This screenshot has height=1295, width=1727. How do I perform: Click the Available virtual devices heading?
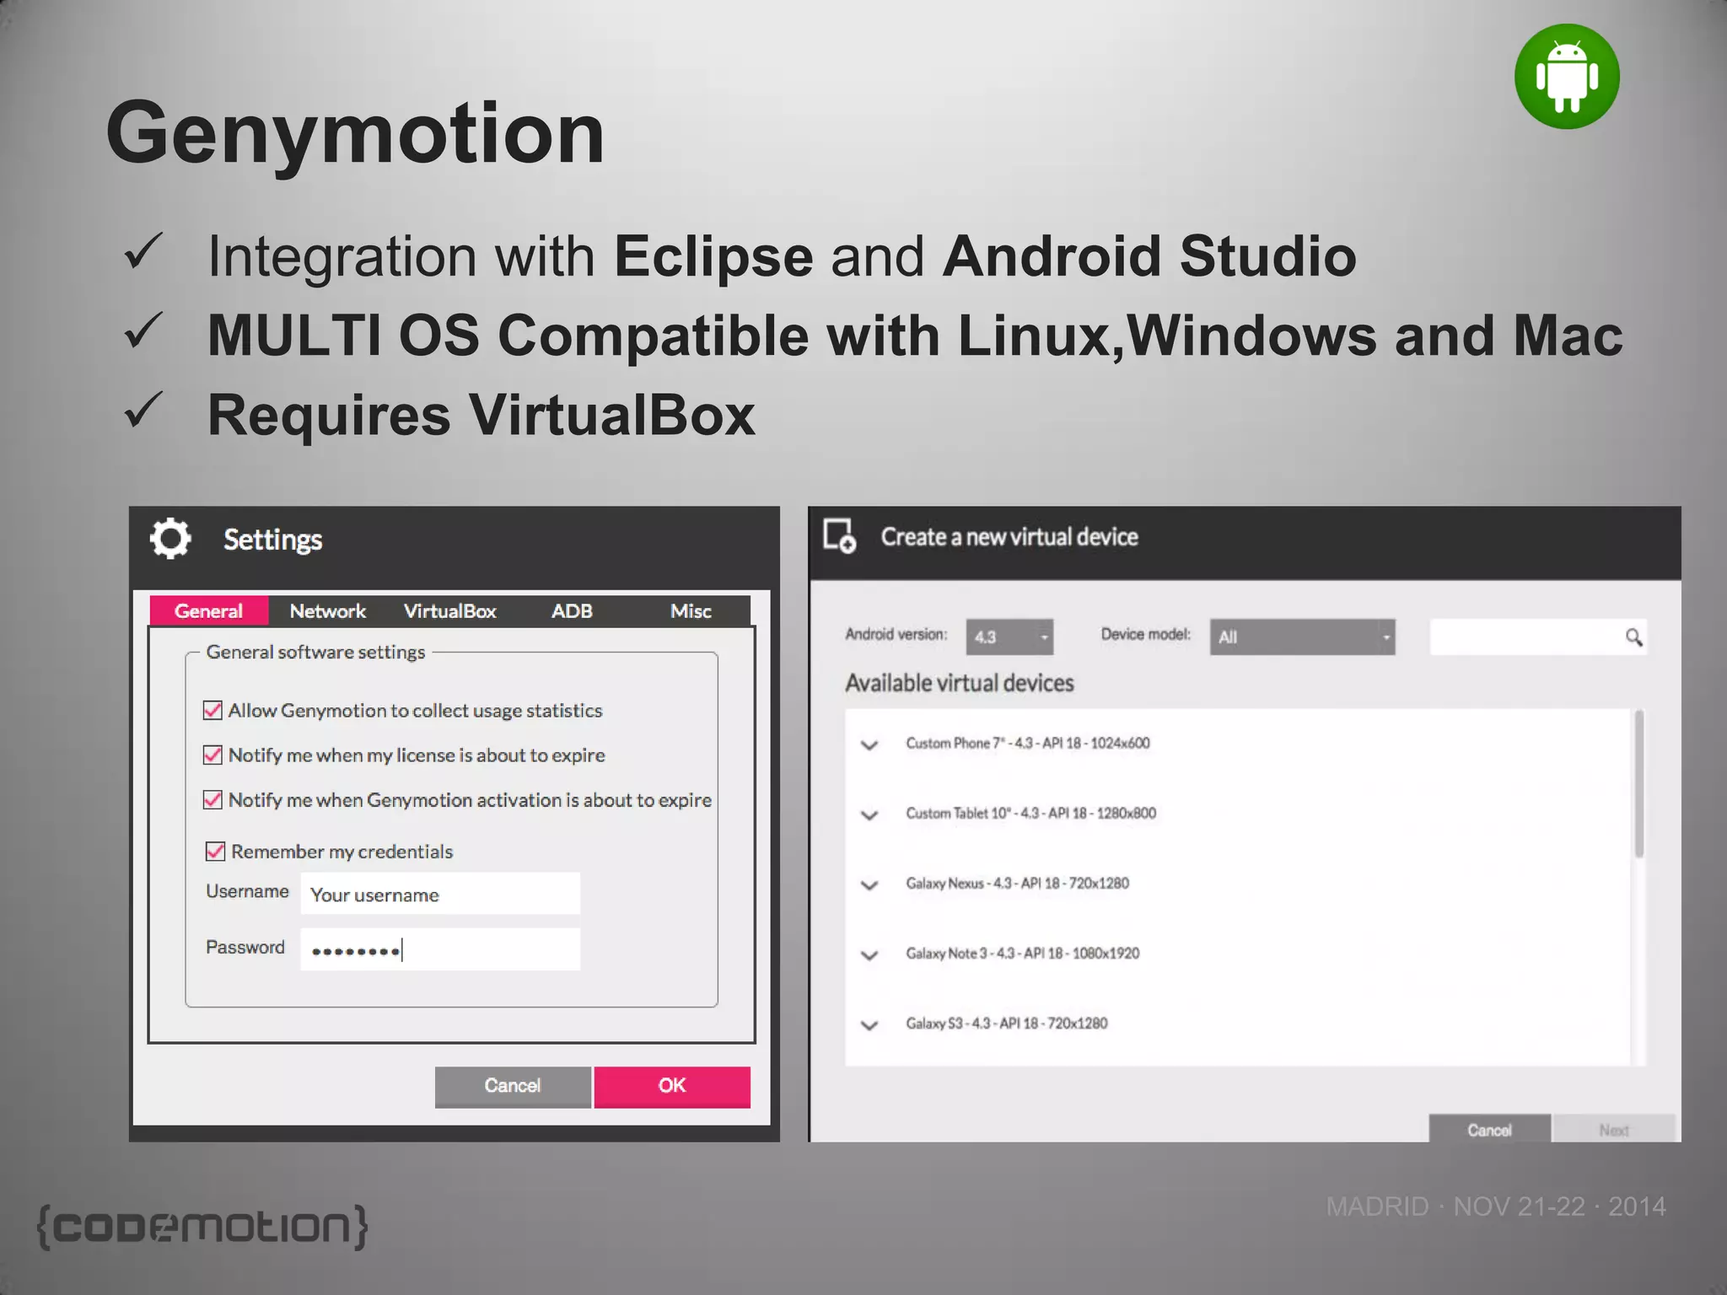(960, 683)
